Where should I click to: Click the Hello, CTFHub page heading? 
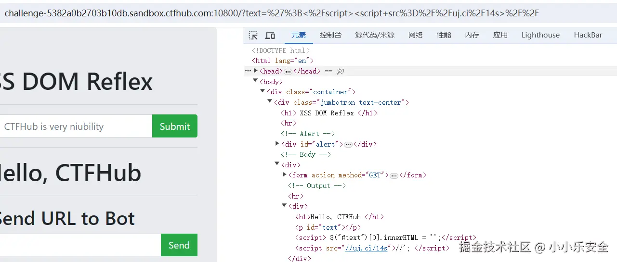click(70, 173)
